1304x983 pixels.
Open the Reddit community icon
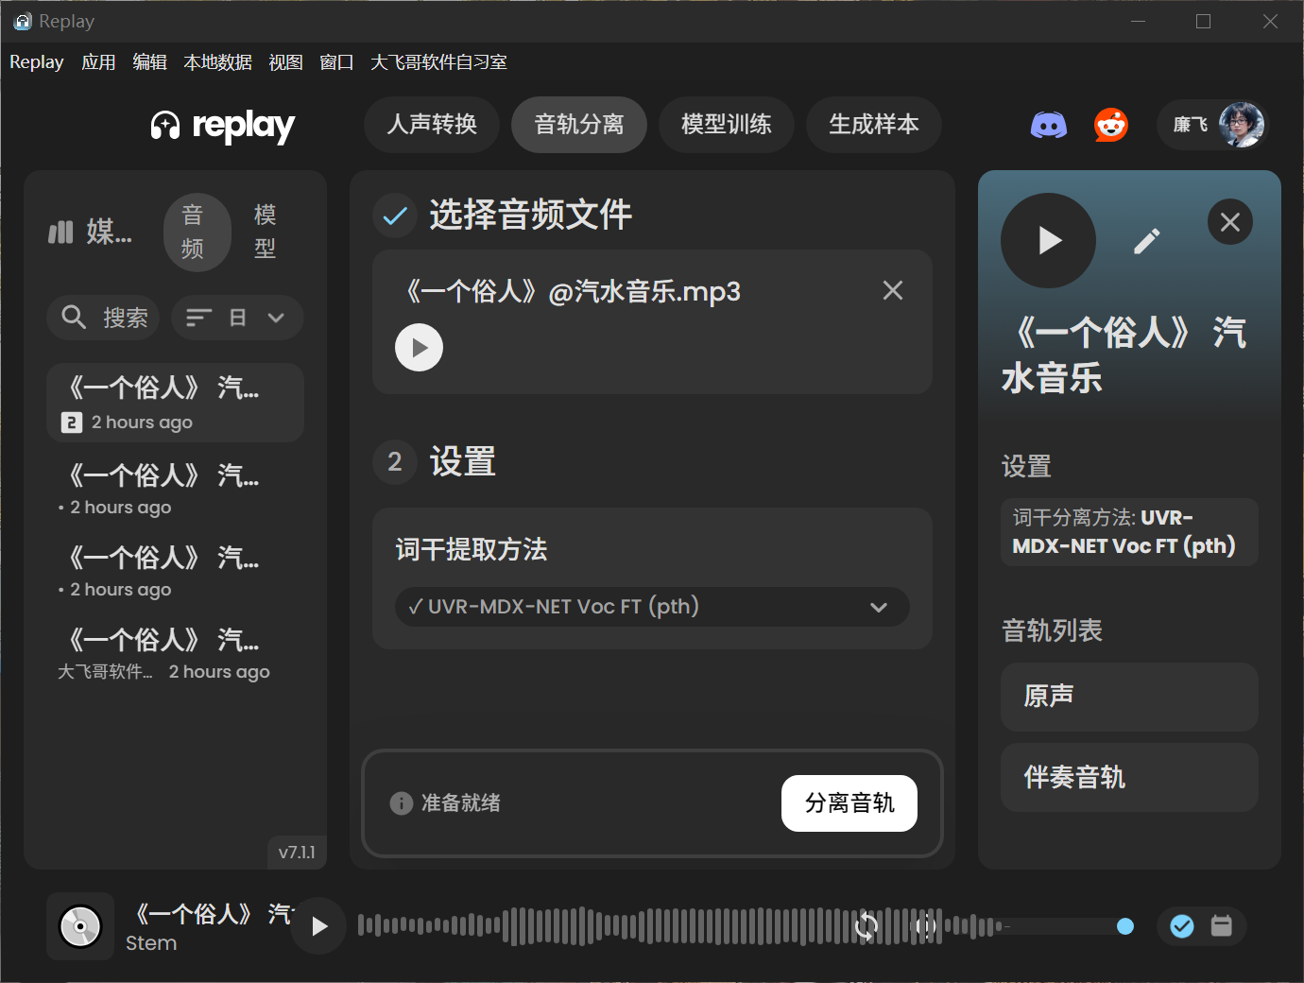click(1111, 125)
